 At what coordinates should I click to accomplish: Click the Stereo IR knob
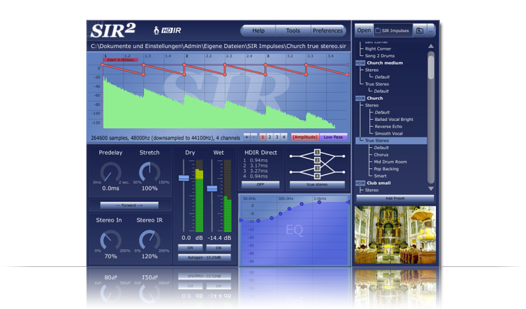[150, 240]
